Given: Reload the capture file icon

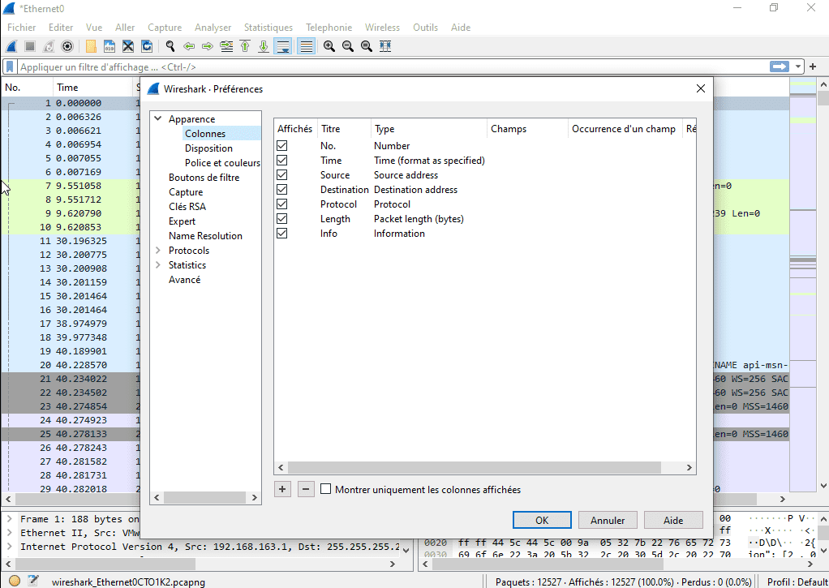Looking at the screenshot, I should (x=147, y=46).
